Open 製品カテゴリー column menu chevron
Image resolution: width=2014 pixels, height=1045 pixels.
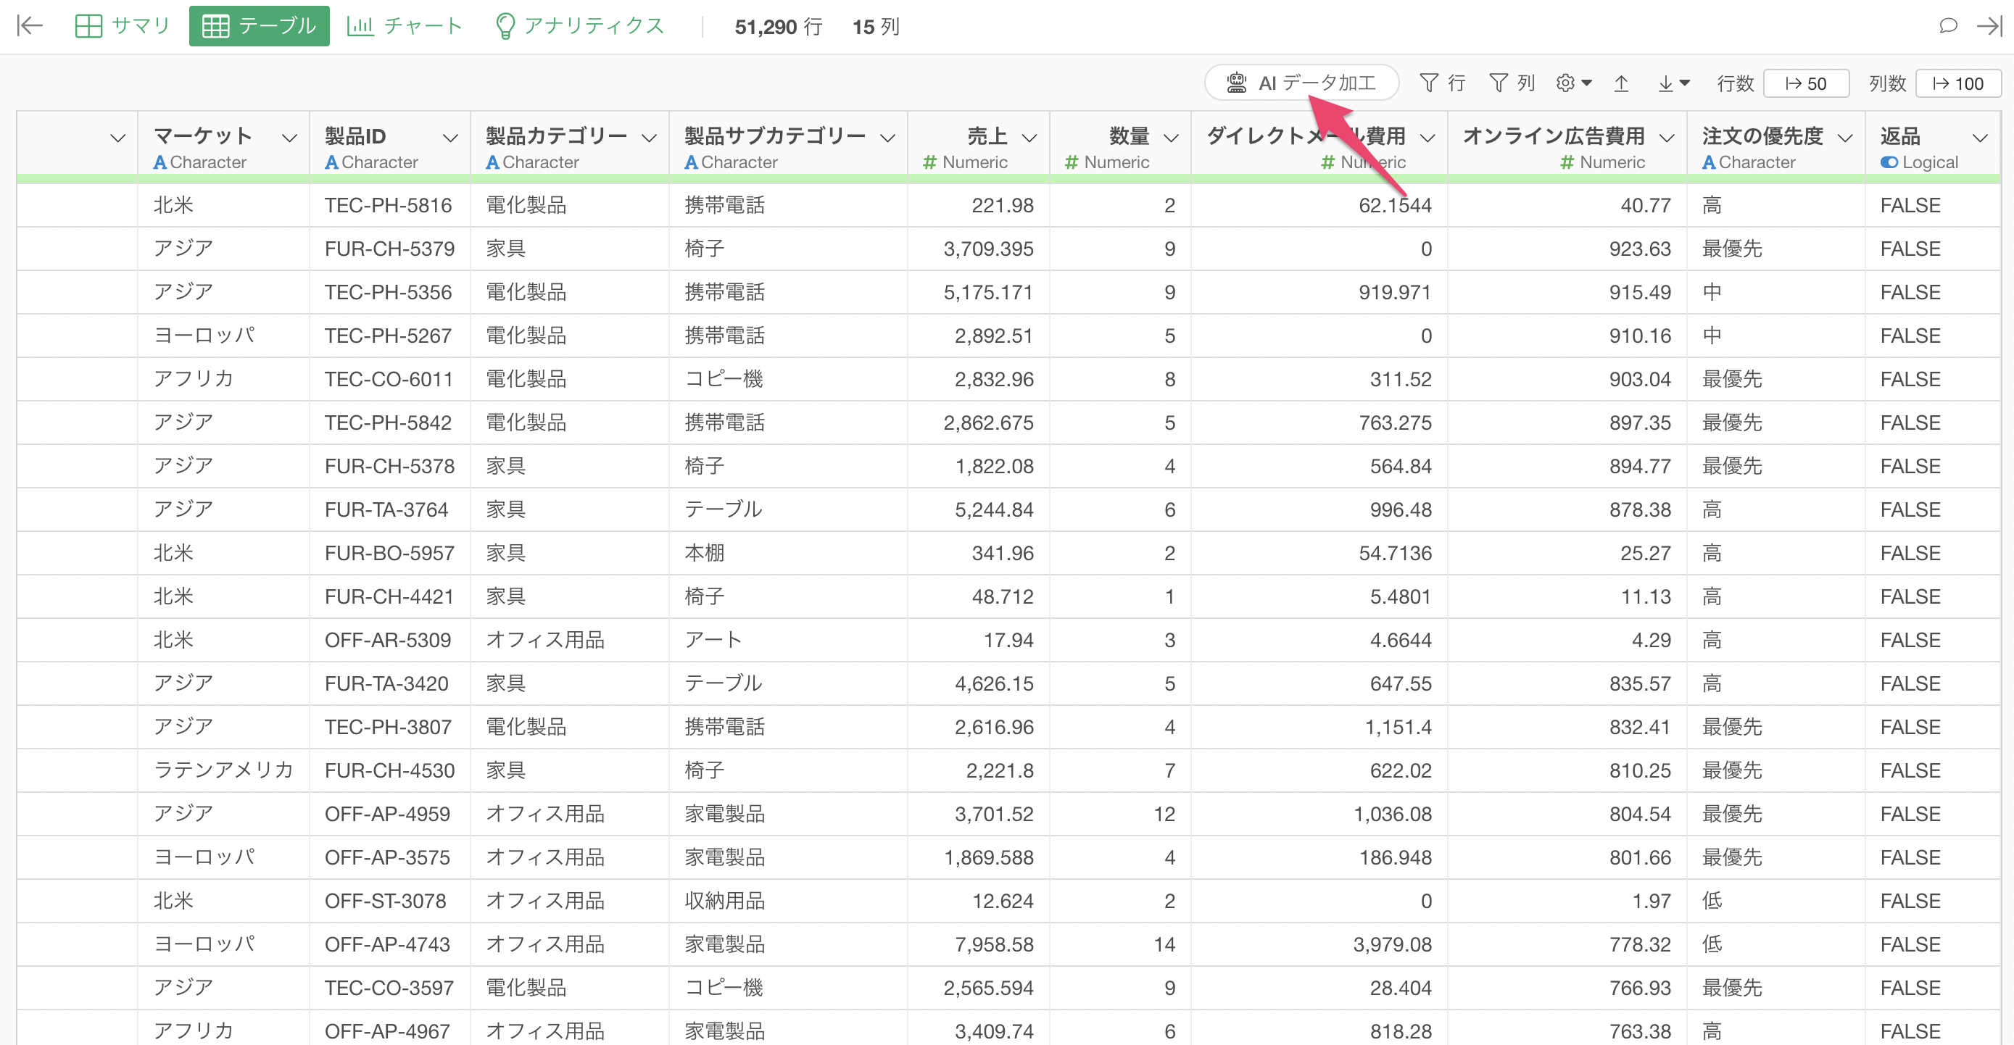pyautogui.click(x=649, y=138)
